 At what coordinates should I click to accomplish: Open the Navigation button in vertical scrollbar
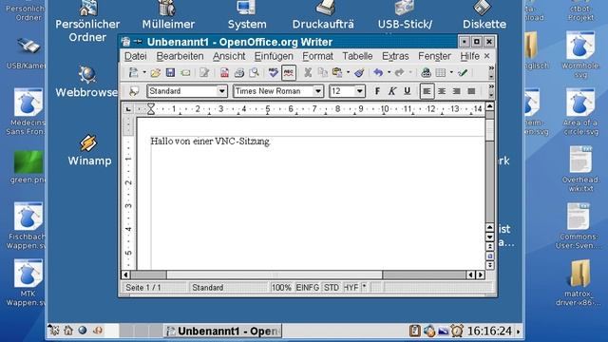tap(490, 256)
